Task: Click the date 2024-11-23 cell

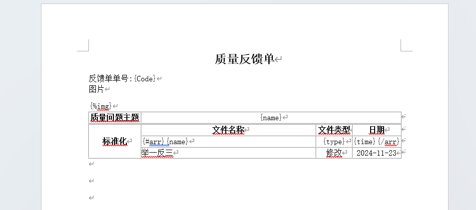Action: [x=377, y=153]
